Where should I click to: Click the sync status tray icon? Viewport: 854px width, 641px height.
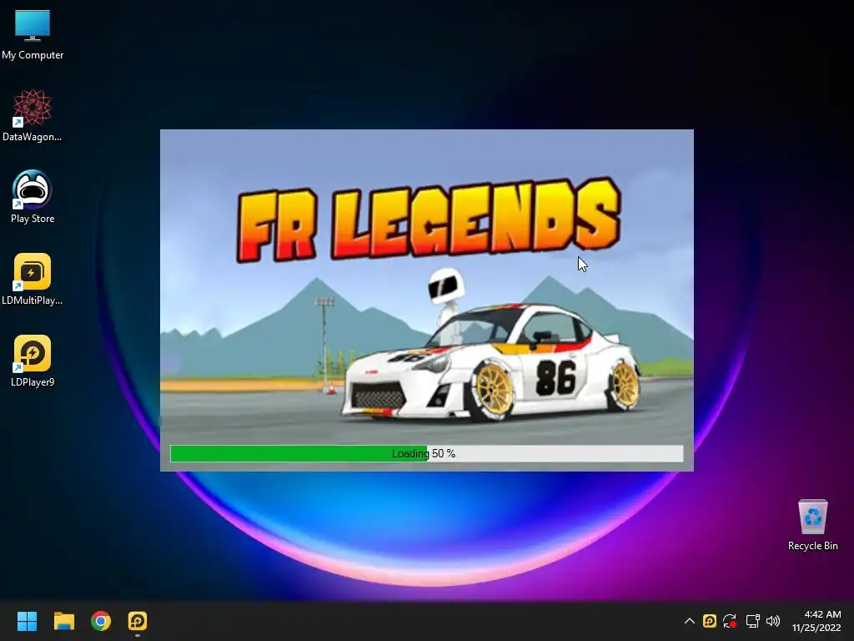coord(730,621)
